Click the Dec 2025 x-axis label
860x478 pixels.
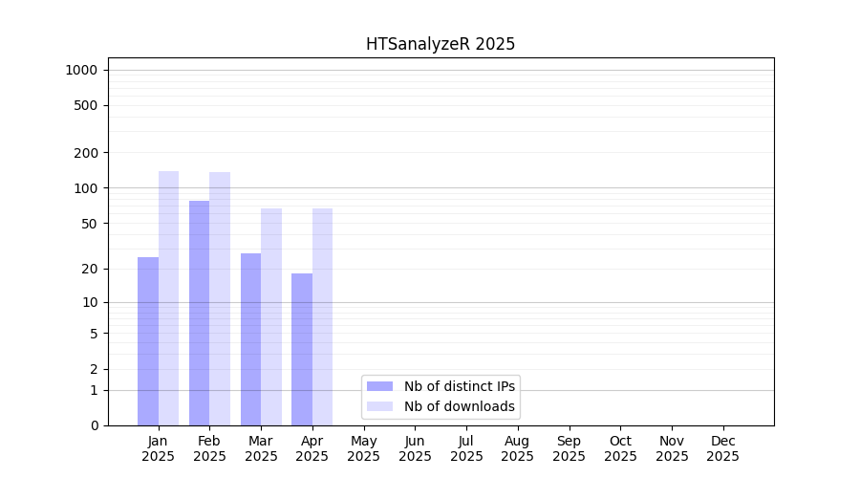pyautogui.click(x=723, y=448)
